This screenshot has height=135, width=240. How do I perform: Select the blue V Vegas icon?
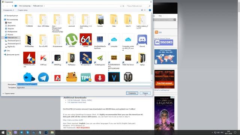(114, 77)
